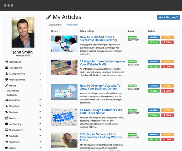Image resolution: width=182 pixels, height=151 pixels.
Task: Open the Notifications menu item
Action: [16, 68]
